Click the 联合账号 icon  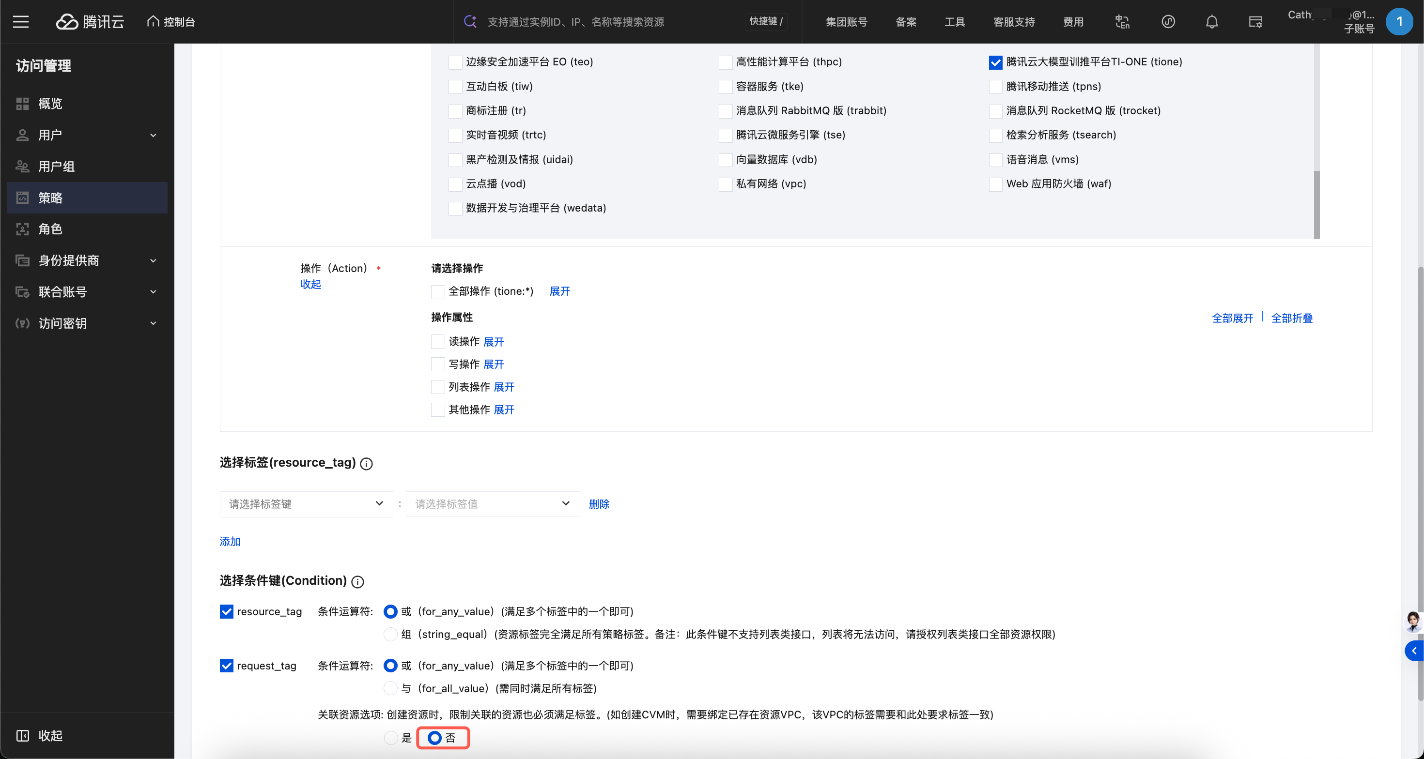(23, 292)
